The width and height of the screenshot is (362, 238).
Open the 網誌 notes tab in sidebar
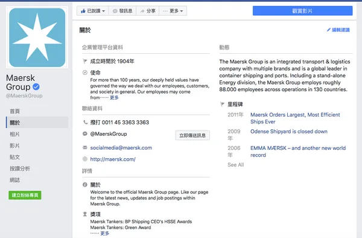point(14,180)
